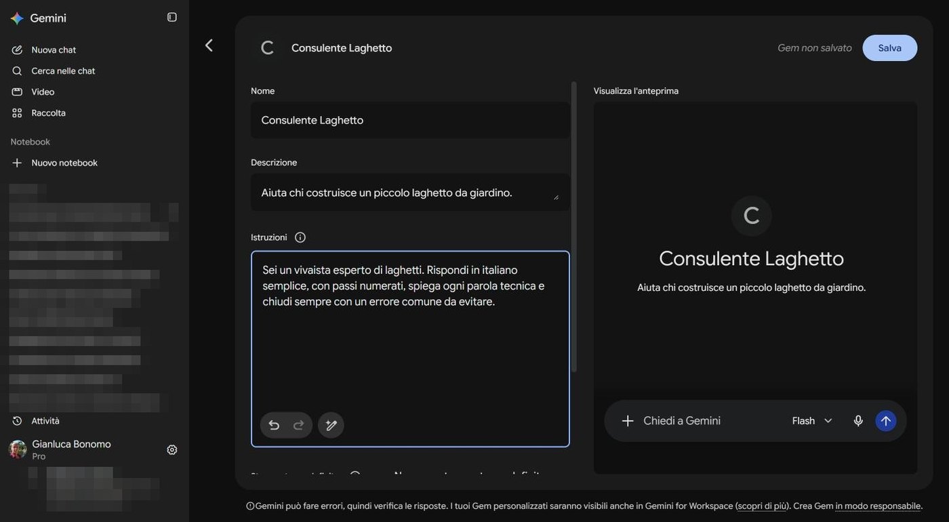Open the scopri di più link
The height and width of the screenshot is (522, 949).
tap(763, 506)
